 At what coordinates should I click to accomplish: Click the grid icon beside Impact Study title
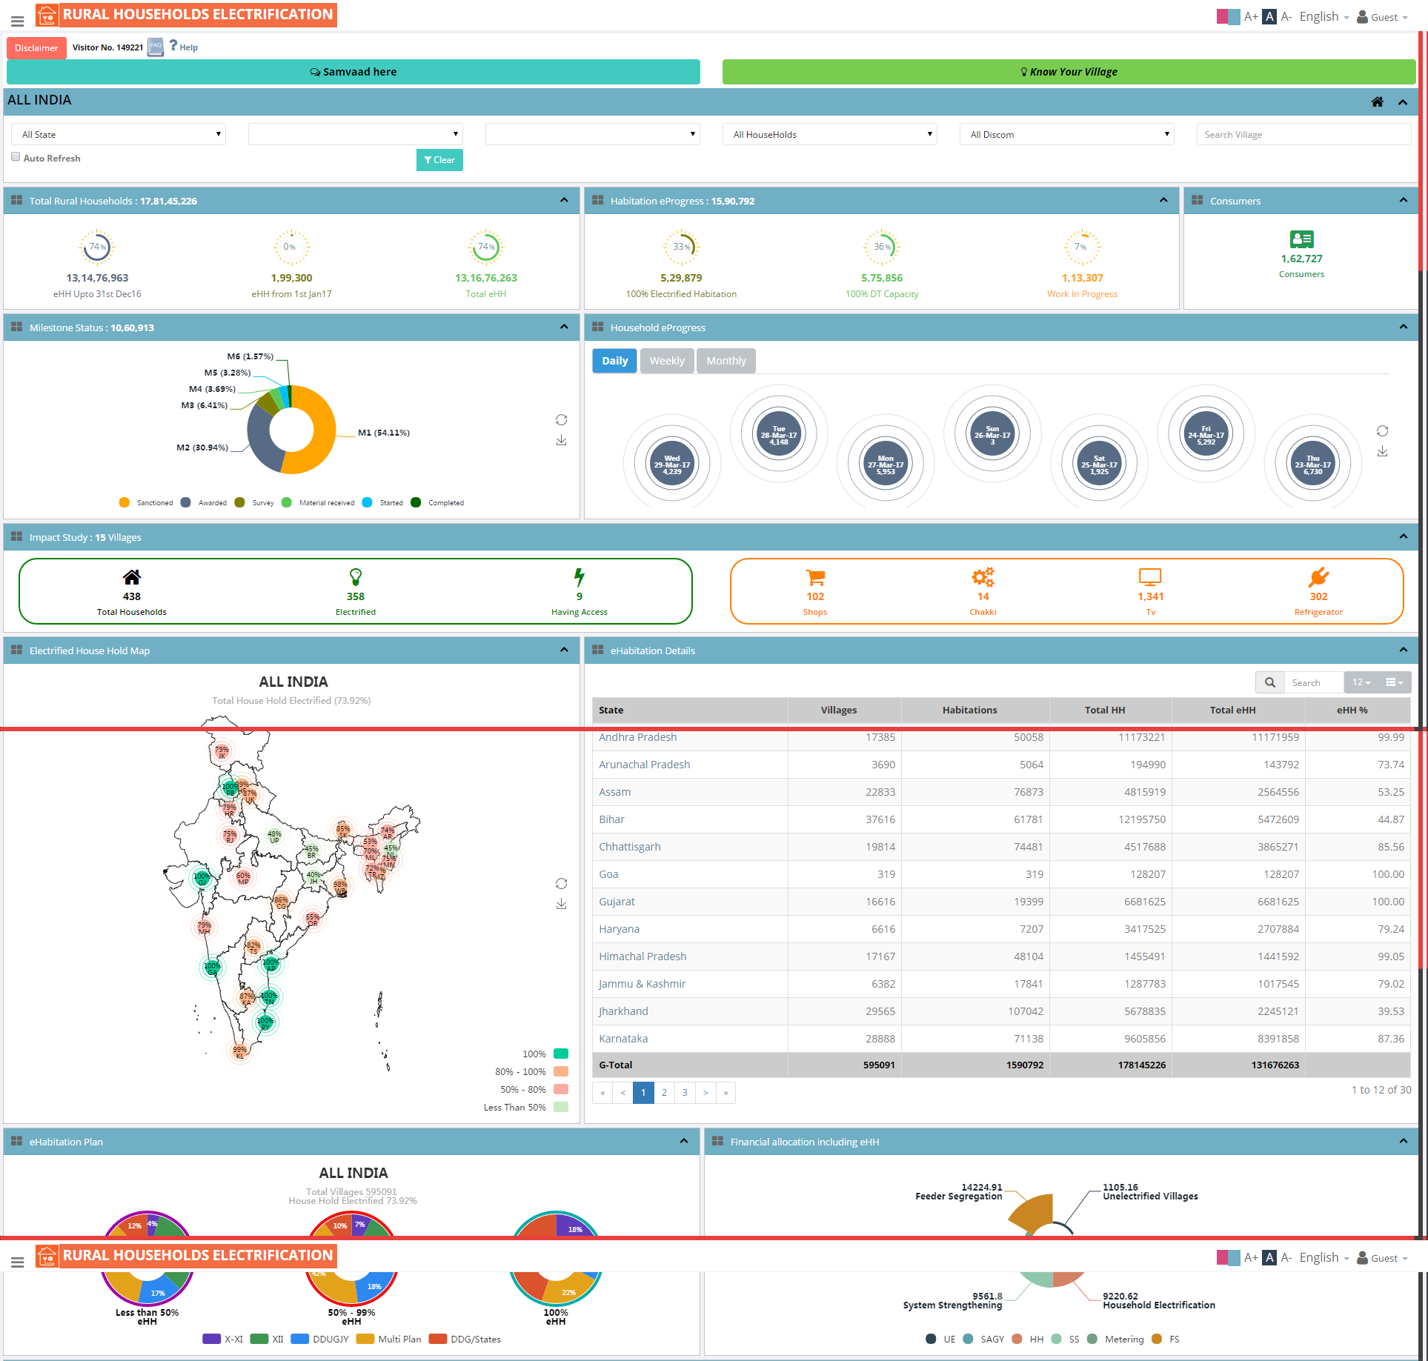pos(16,536)
